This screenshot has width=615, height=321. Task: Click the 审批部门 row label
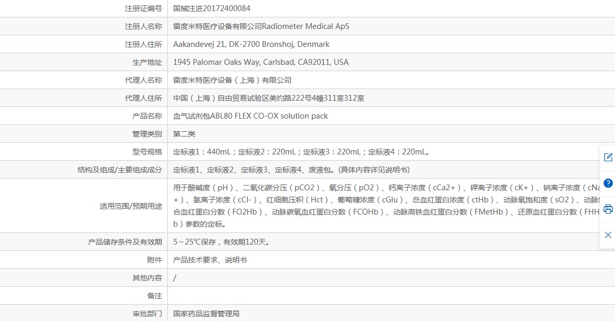click(x=147, y=314)
